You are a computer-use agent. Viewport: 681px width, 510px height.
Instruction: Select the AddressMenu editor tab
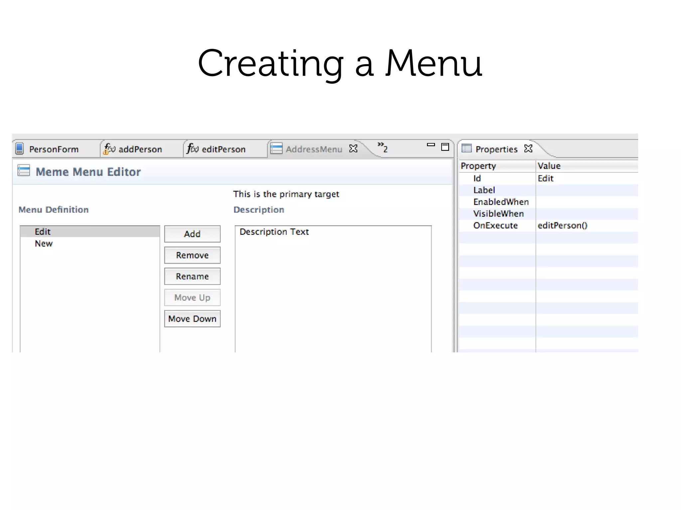[x=314, y=149]
